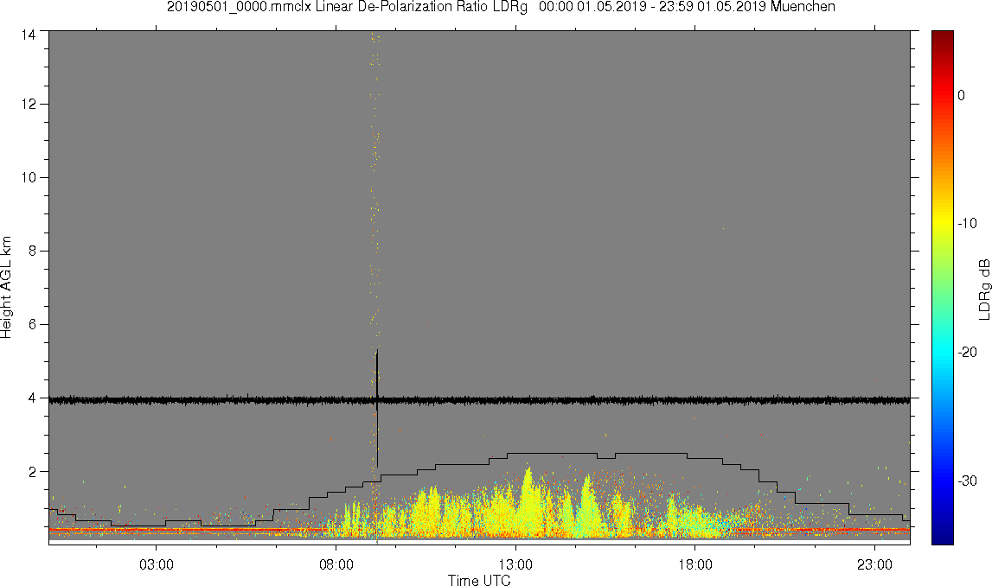
Task: Click the 10 km height tick label
Action: (x=29, y=178)
